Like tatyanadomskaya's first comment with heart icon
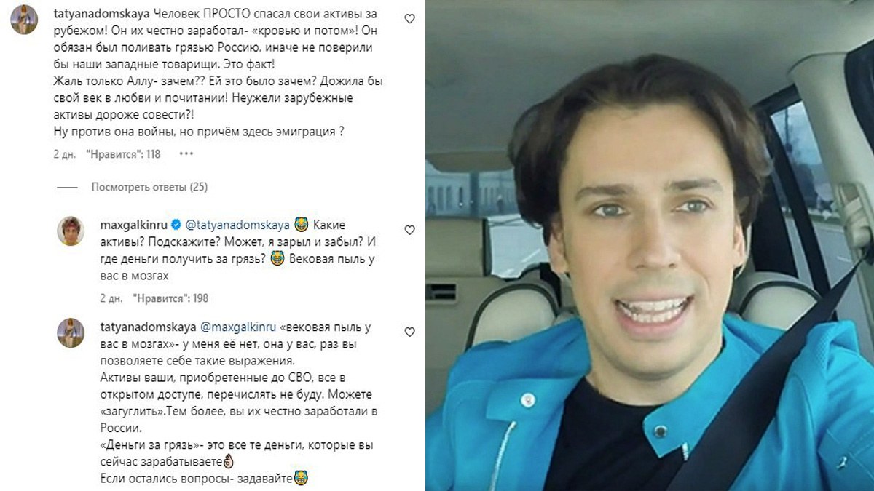This screenshot has width=874, height=491. pos(409,19)
